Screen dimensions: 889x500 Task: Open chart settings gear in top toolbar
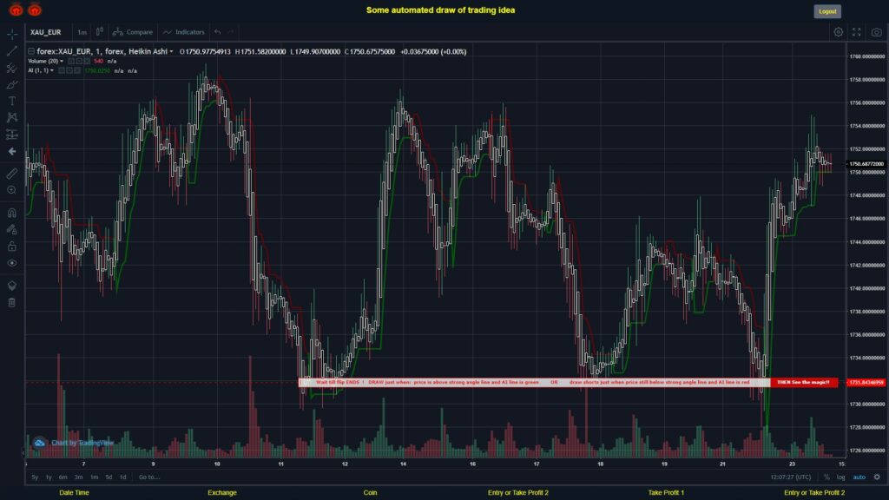(x=838, y=32)
